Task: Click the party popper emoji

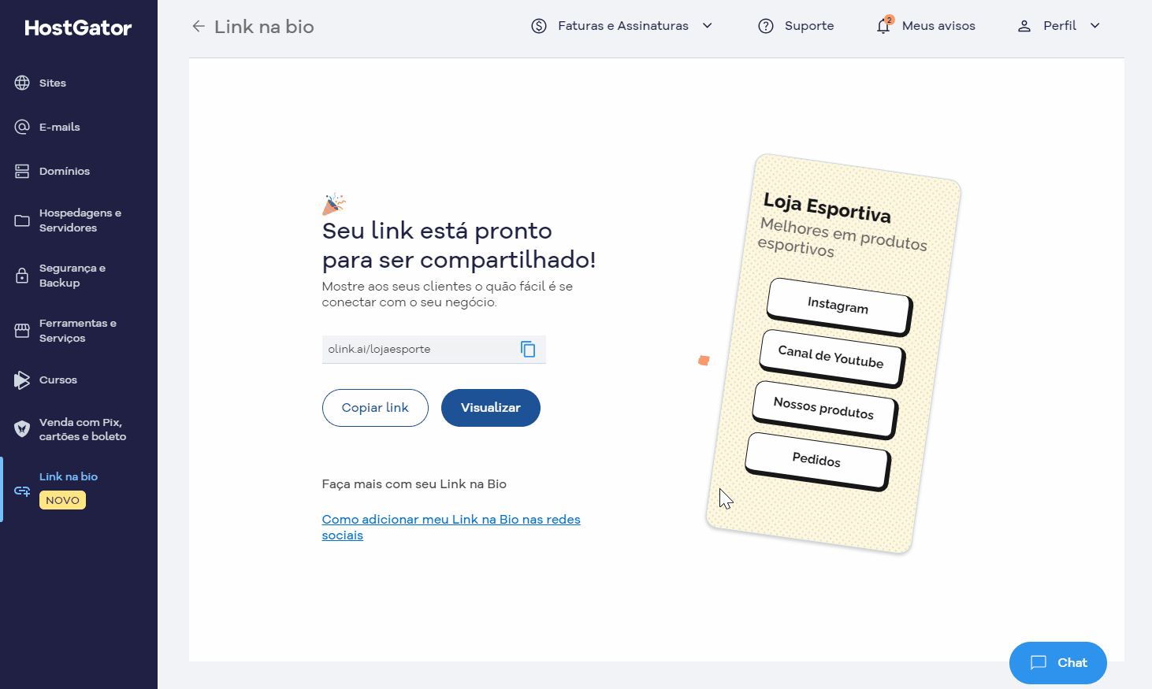Action: tap(334, 204)
